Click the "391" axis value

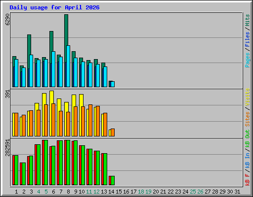coord(7,94)
